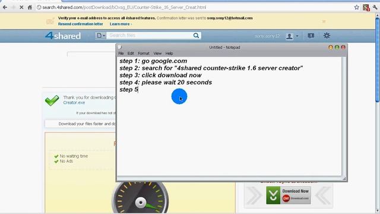Maximize the Notepad window
The height and width of the screenshot is (214, 380).
(x=337, y=48)
